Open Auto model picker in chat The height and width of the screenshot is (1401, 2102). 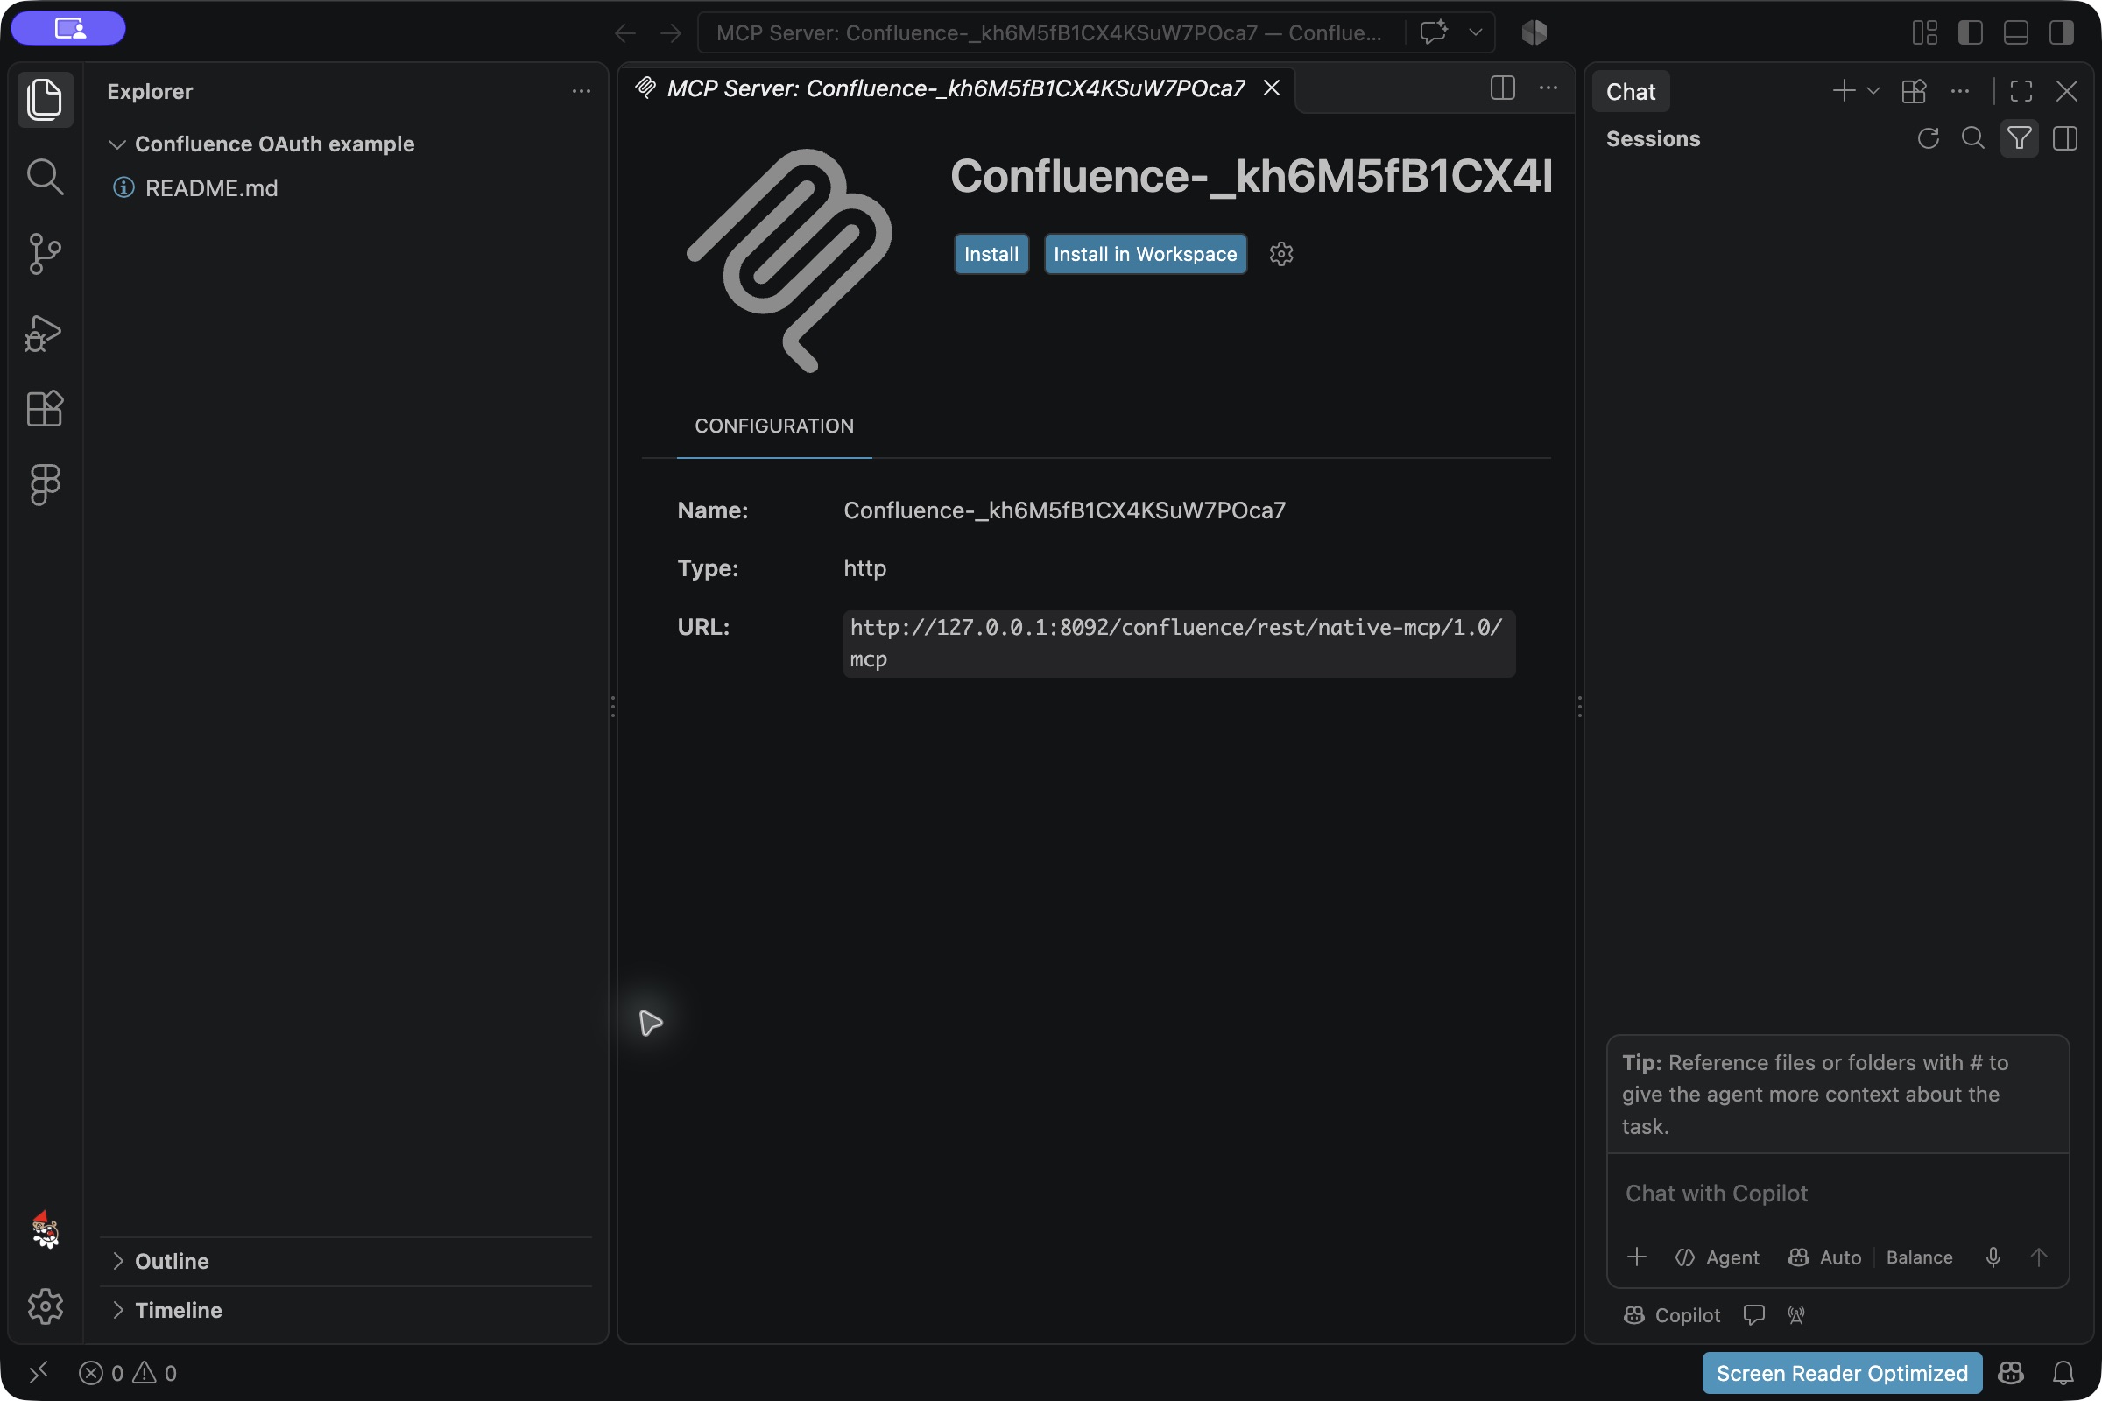1824,1257
